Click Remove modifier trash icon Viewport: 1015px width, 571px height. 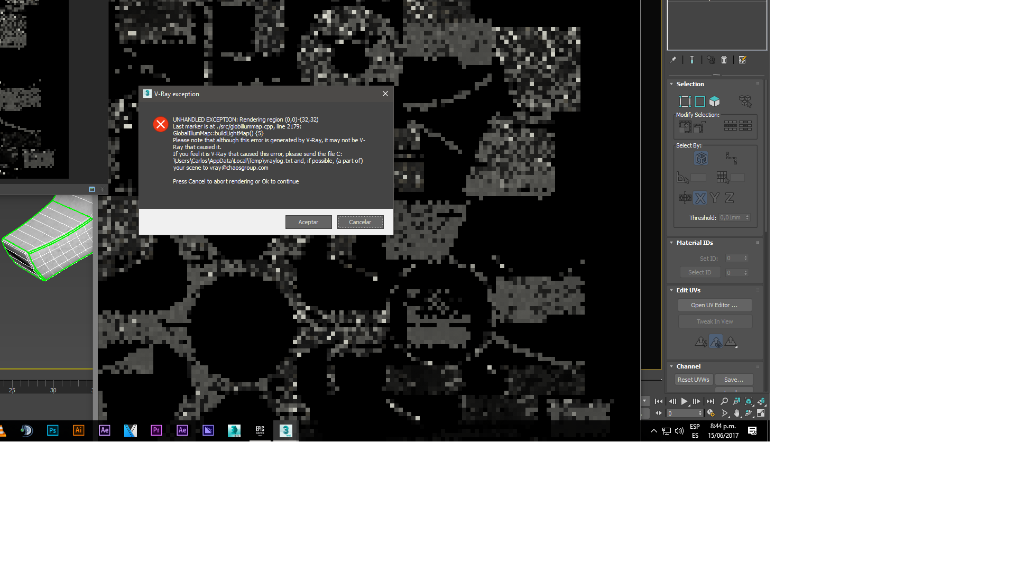tap(724, 60)
